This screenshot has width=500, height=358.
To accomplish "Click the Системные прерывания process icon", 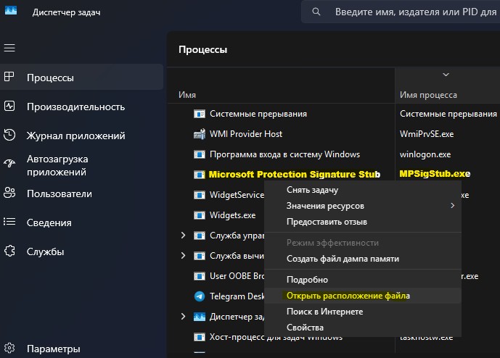I will [x=200, y=114].
